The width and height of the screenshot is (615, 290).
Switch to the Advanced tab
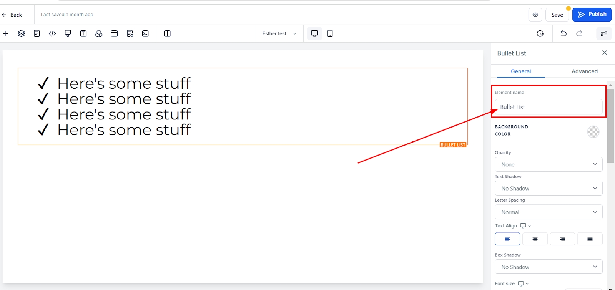(x=584, y=71)
